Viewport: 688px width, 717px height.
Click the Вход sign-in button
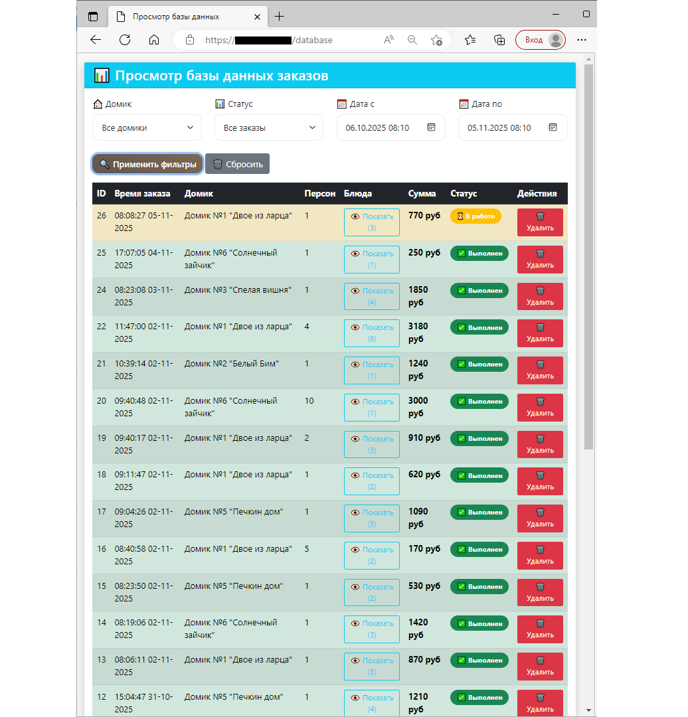click(x=541, y=40)
